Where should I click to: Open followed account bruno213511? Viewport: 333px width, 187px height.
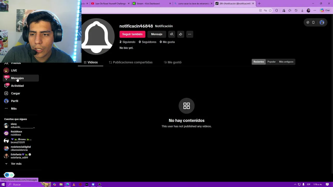point(20,141)
